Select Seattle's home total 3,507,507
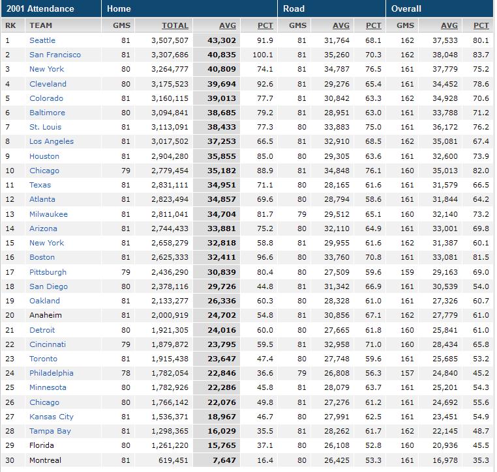 tap(170, 40)
